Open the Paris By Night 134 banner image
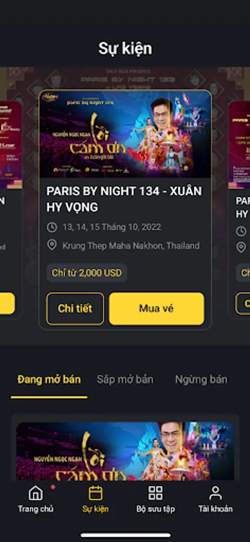 click(x=125, y=134)
